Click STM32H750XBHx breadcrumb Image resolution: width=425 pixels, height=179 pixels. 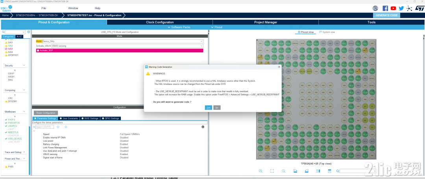point(37,15)
